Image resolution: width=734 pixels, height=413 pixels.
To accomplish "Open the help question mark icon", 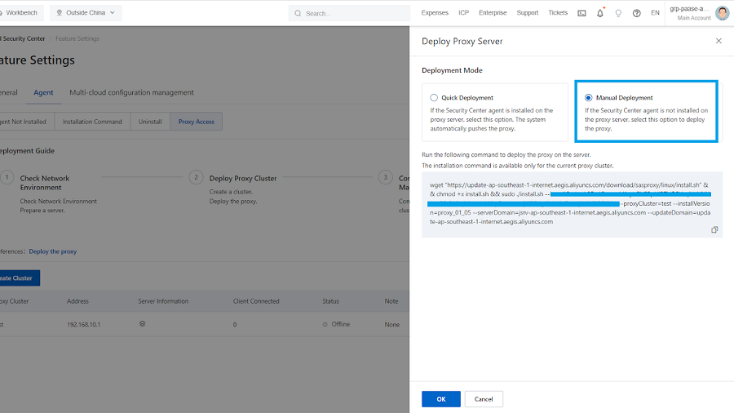I will tap(636, 13).
